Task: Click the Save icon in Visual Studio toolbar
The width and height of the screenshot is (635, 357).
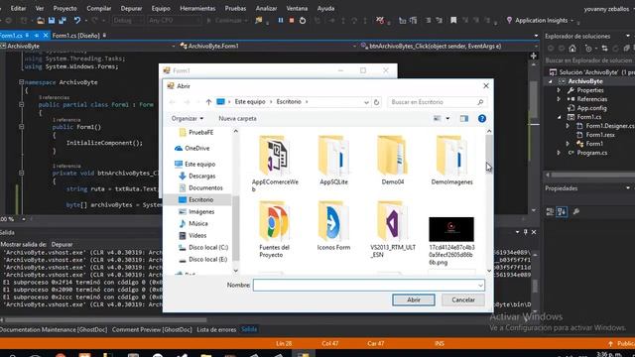Action: 52,20
